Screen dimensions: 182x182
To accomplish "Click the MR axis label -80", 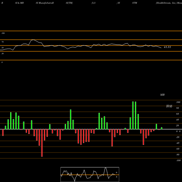I will click(178, 155).
